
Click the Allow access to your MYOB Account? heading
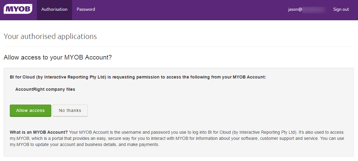tap(58, 57)
